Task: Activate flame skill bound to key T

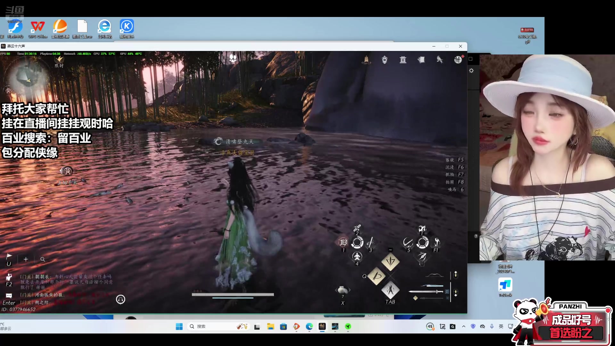Action: tap(422, 229)
